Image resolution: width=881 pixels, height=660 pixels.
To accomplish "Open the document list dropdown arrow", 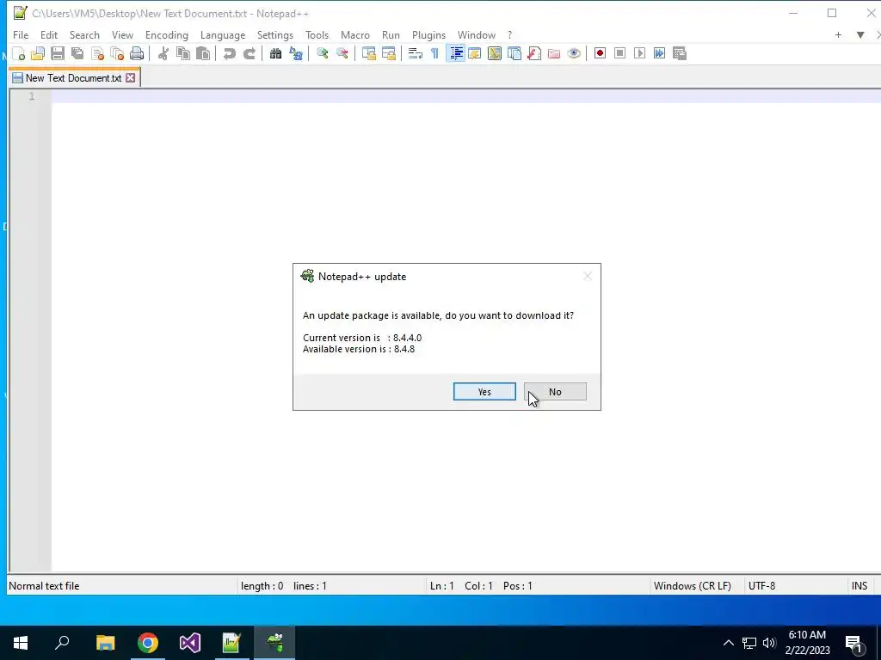I will (860, 34).
